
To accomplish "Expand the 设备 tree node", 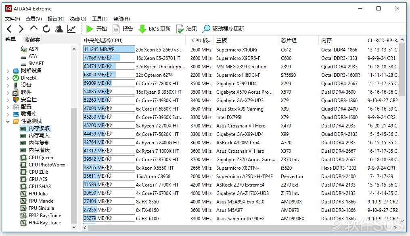I will click(x=8, y=85).
